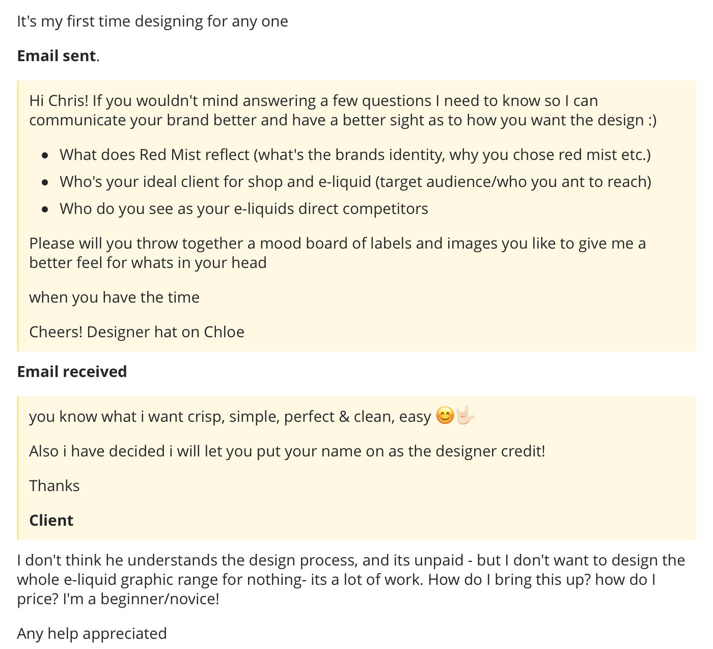Click the yellow bar beside sent email quote
Viewport: 713px width, 649px height.
(x=18, y=216)
